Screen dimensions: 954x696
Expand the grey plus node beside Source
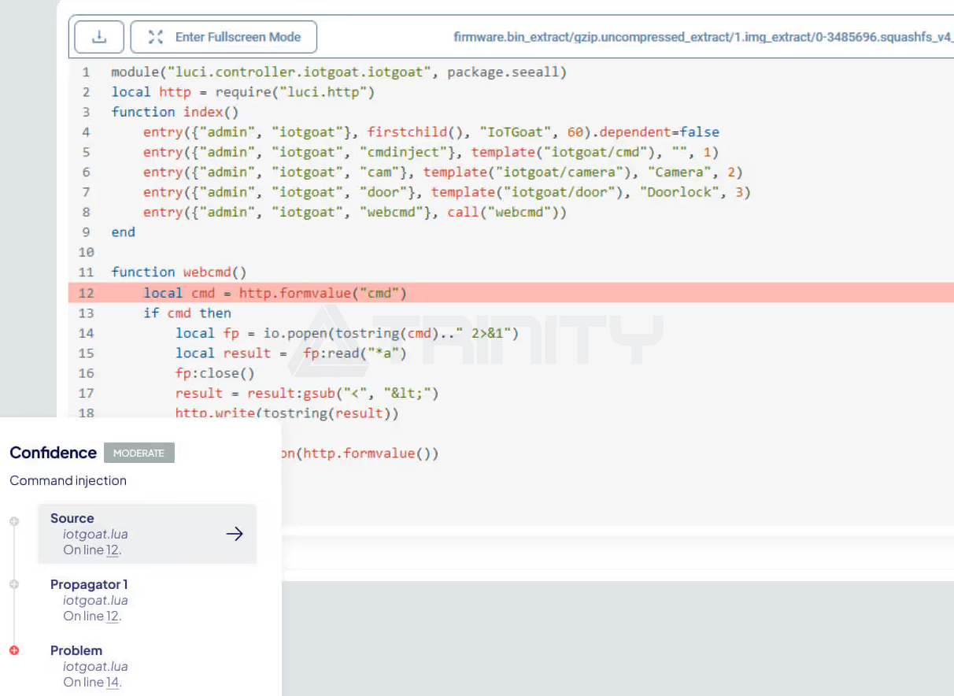[13, 521]
